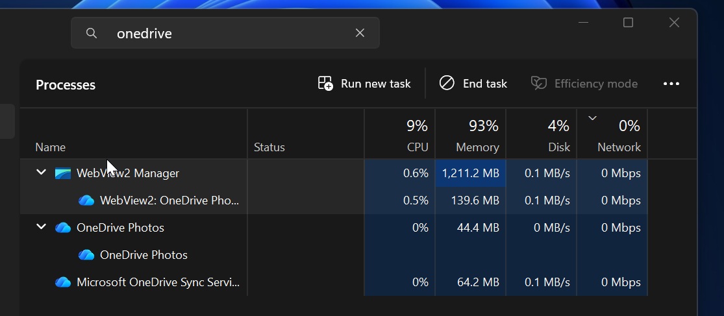Click the End task button

tap(473, 84)
